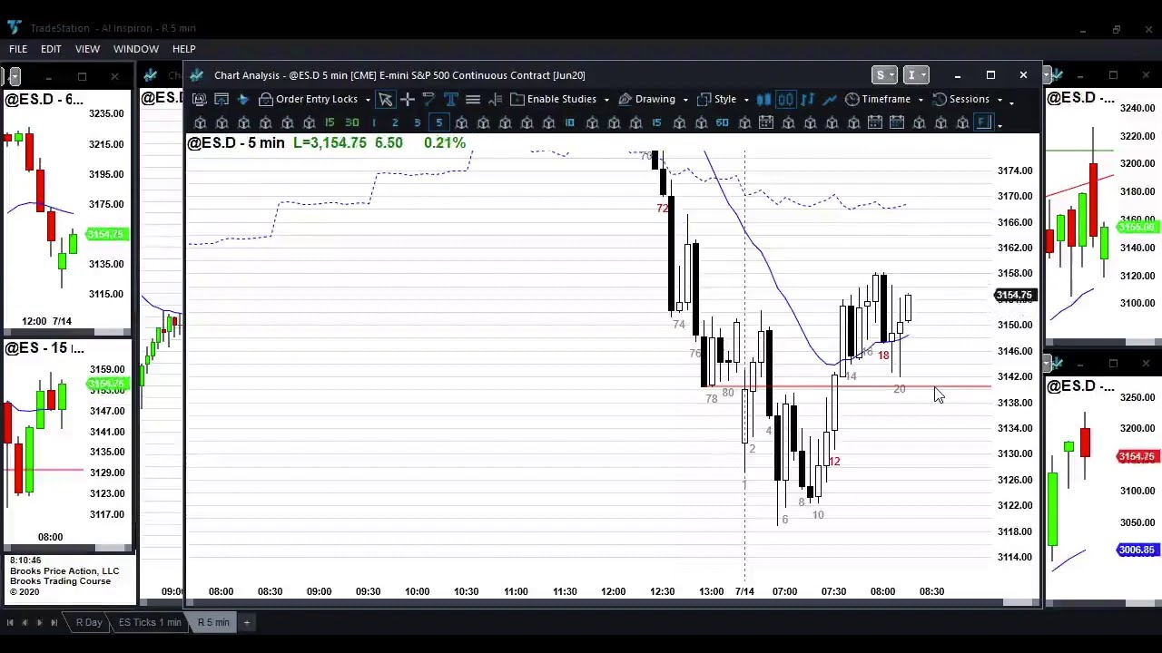Click the F chart toolbar icon

pos(984,122)
